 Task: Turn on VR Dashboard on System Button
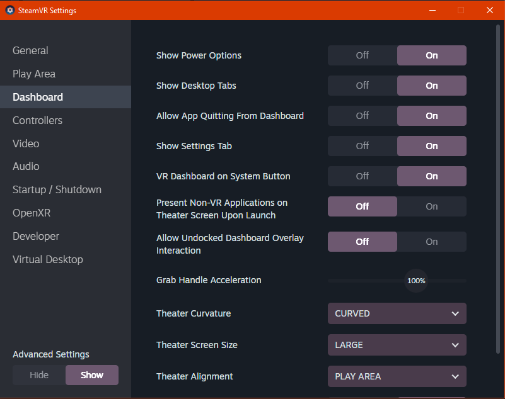[x=432, y=176]
